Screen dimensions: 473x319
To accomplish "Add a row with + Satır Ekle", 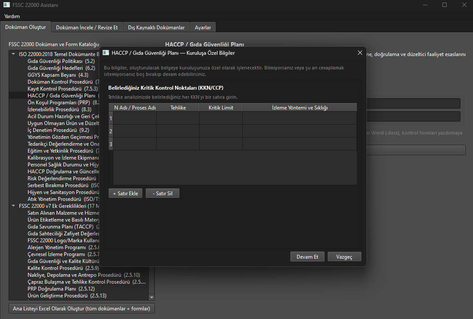I will pyautogui.click(x=125, y=193).
